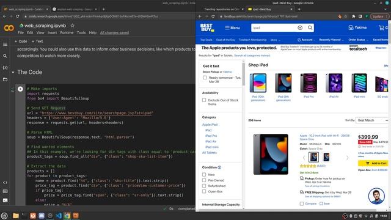
Task: Switch to explain web scraping tab
Action: 75,9
